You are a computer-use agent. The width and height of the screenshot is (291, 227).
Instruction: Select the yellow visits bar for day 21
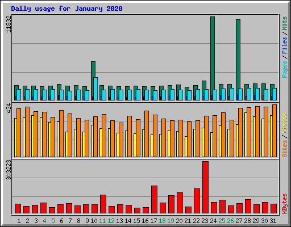186,146
